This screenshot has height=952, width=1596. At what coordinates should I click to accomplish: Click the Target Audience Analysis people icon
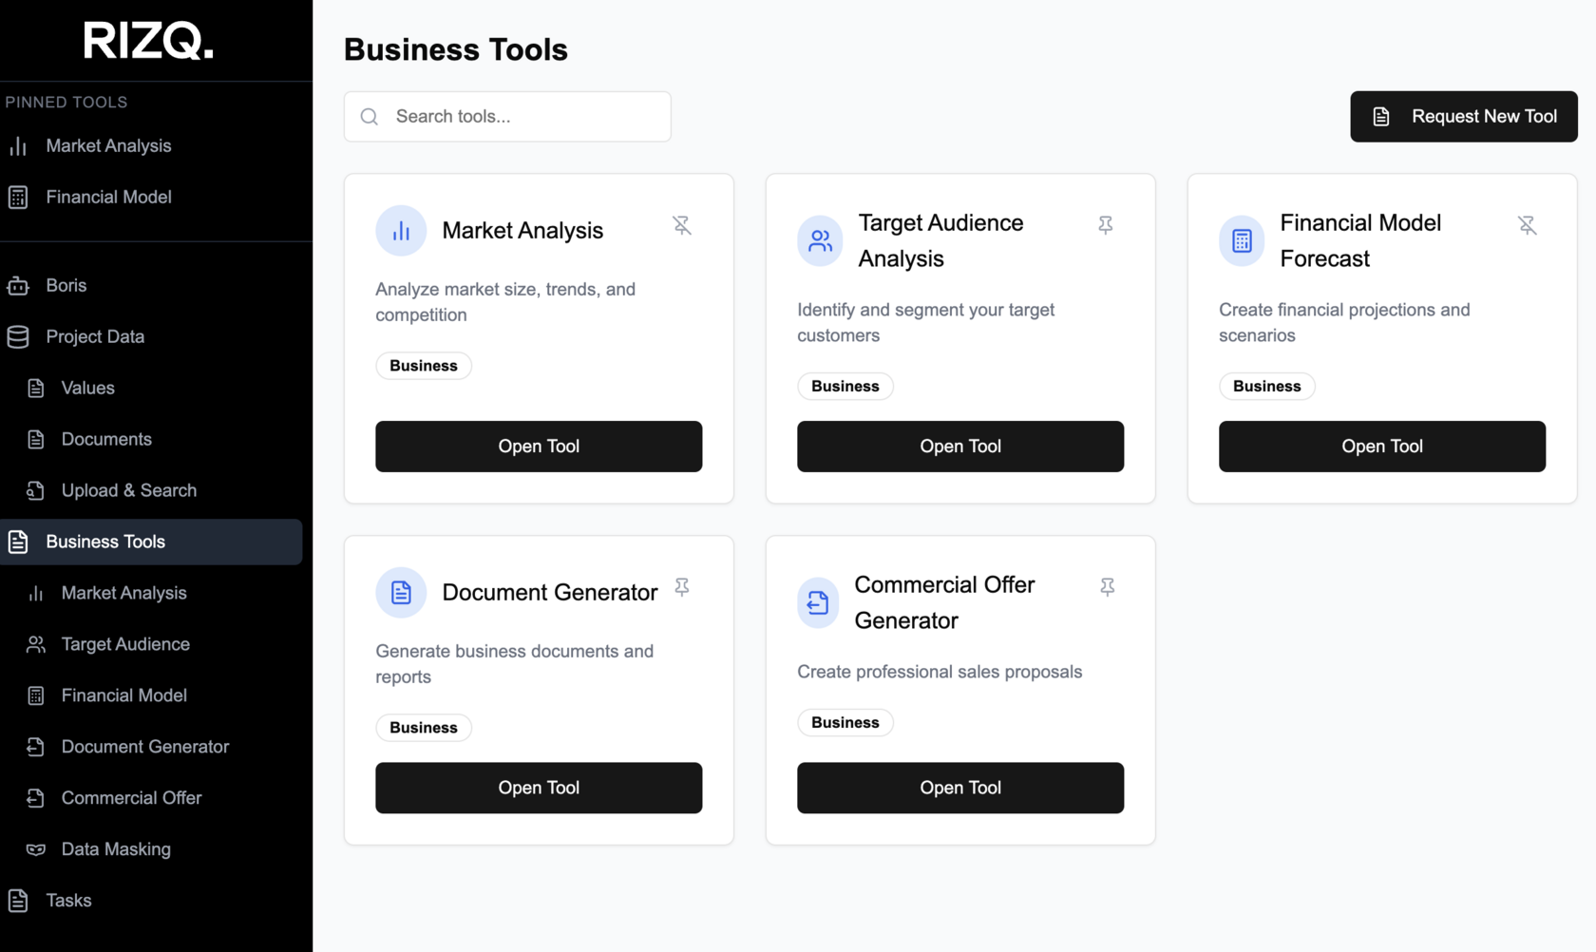click(820, 240)
